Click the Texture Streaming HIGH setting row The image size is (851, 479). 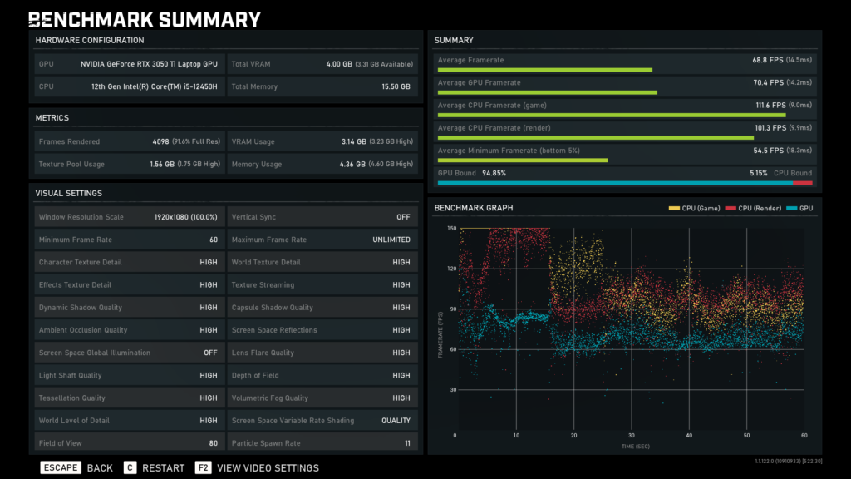coord(321,285)
